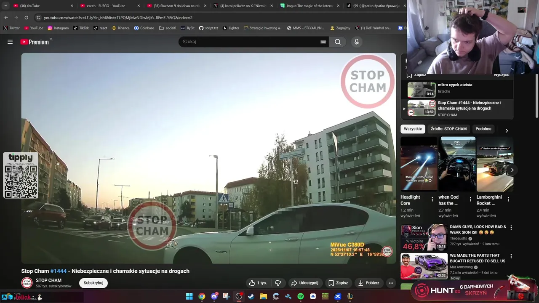Show more filter chips with the arrow

pyautogui.click(x=507, y=130)
